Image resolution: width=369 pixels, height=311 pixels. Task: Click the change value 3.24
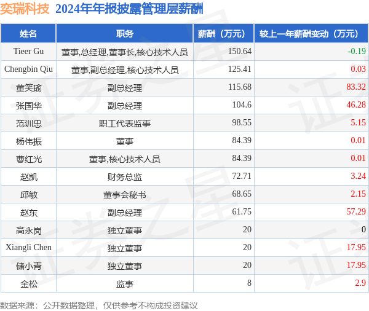[x=358, y=176]
